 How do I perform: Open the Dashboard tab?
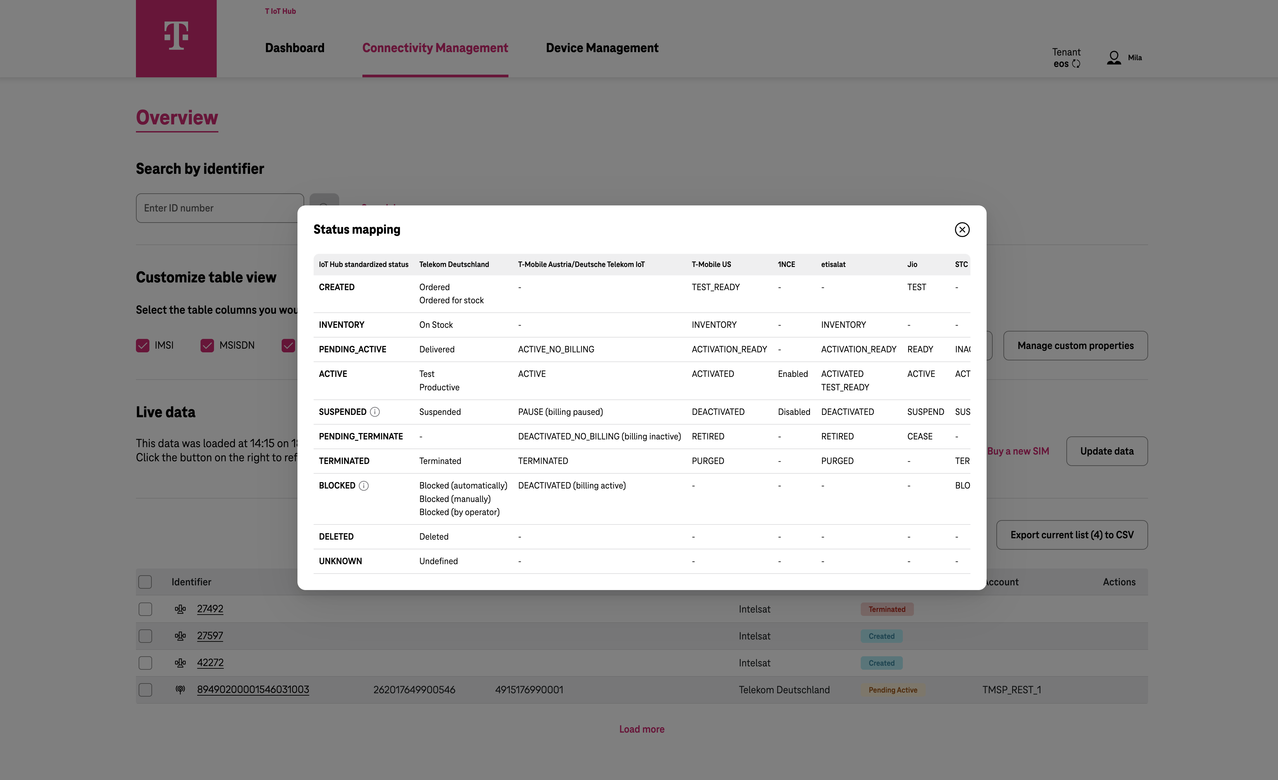click(x=295, y=48)
